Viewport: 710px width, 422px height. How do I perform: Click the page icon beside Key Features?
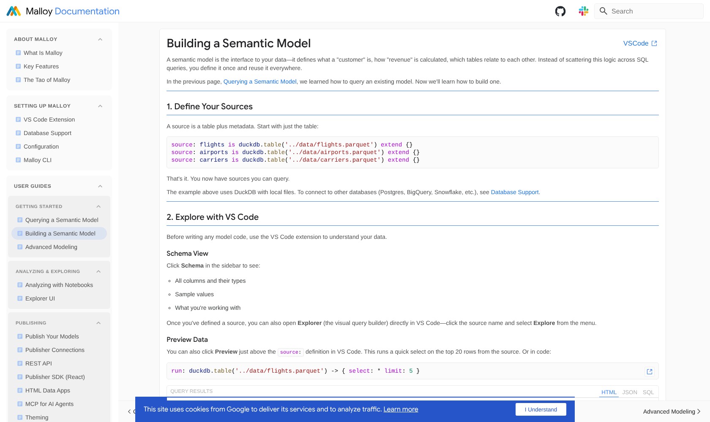(x=18, y=66)
